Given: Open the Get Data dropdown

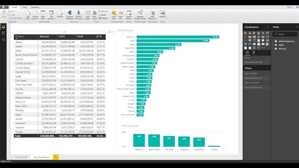Looking at the screenshot, I should [28, 18].
